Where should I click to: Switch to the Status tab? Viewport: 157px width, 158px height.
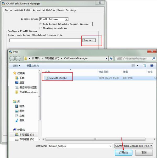coord(8,10)
